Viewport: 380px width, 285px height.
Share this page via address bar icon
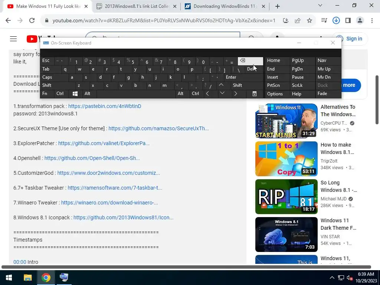298,21
